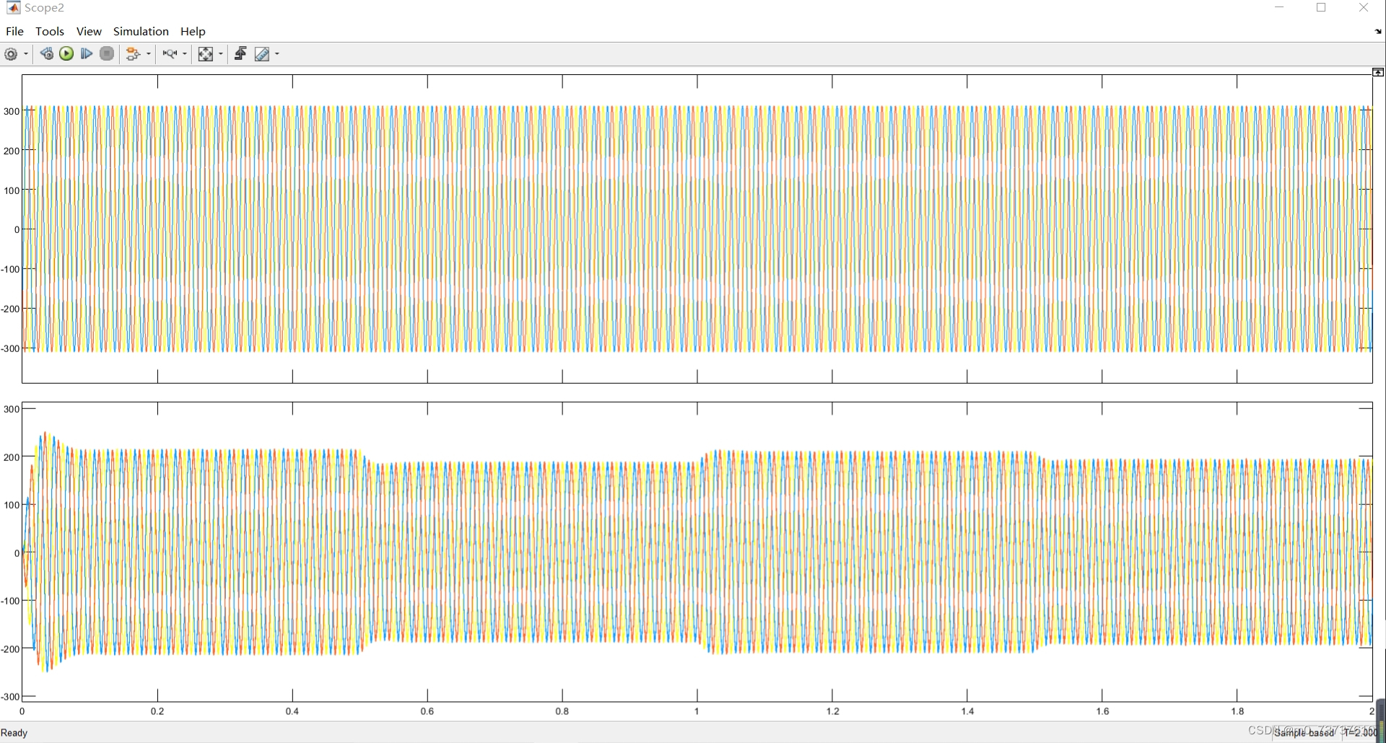Open the Triggers tool icon
This screenshot has height=743, width=1386.
(240, 54)
